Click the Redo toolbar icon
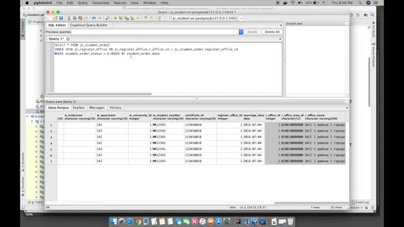The height and width of the screenshot is (227, 404). click(x=100, y=18)
